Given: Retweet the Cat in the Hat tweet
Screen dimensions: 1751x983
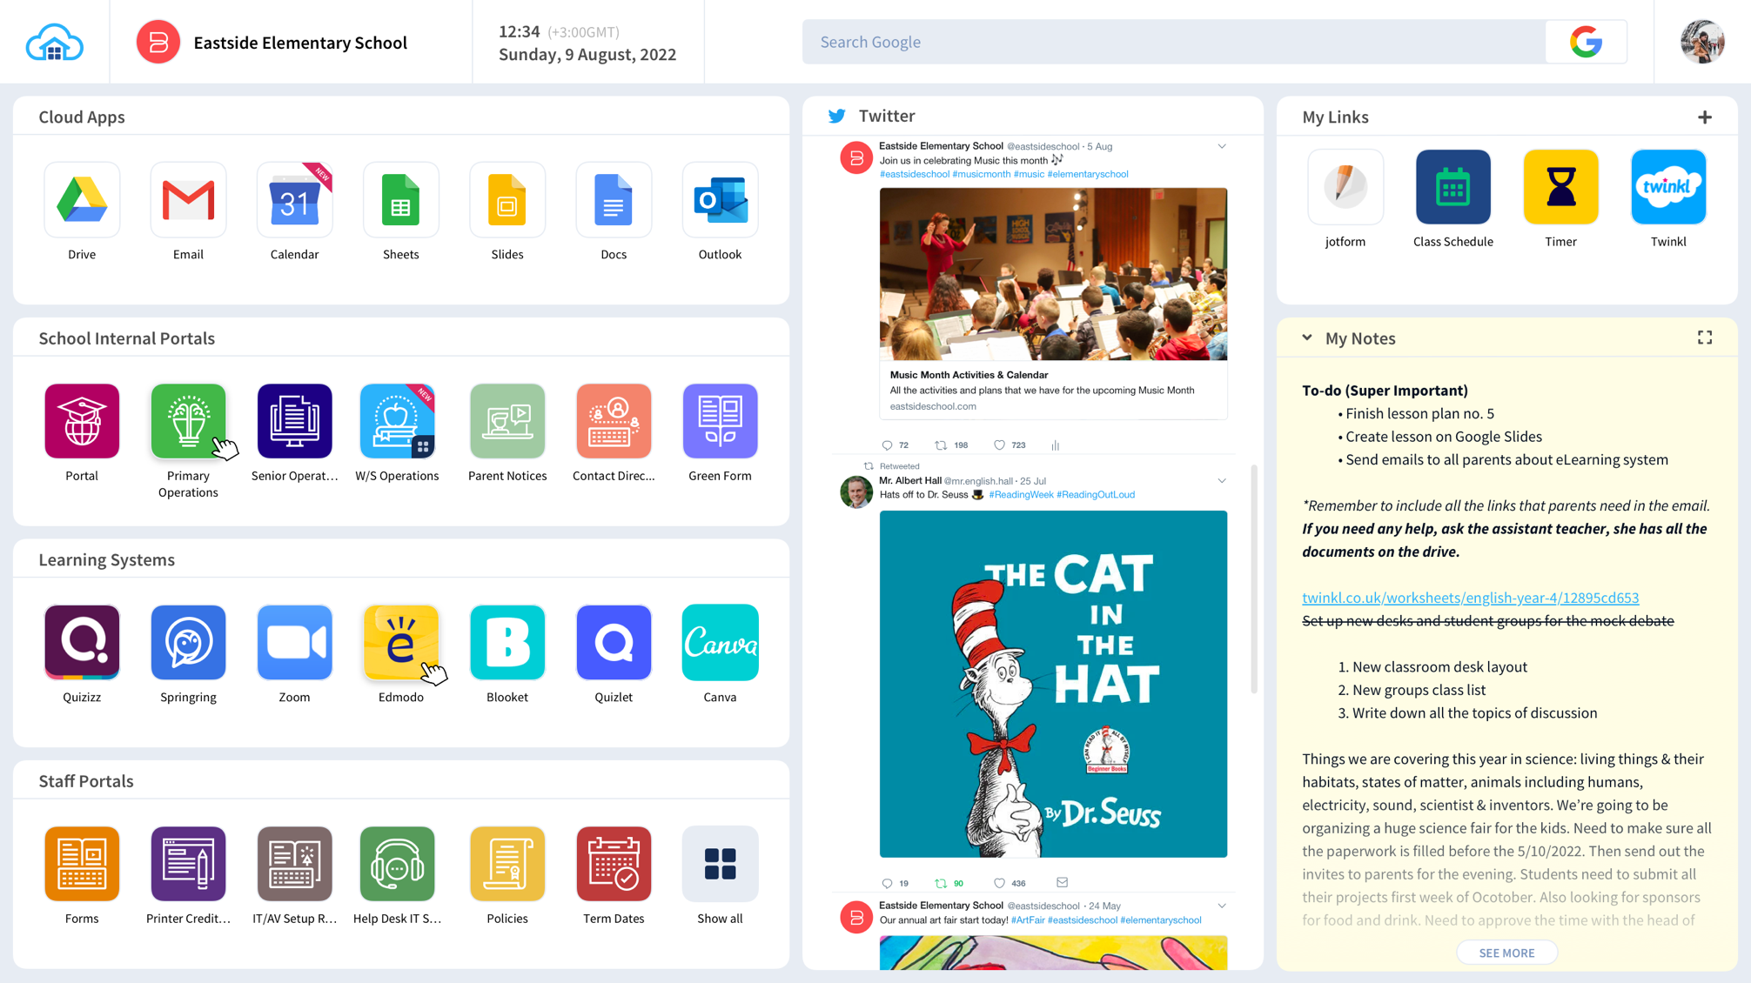Looking at the screenshot, I should pyautogui.click(x=941, y=883).
